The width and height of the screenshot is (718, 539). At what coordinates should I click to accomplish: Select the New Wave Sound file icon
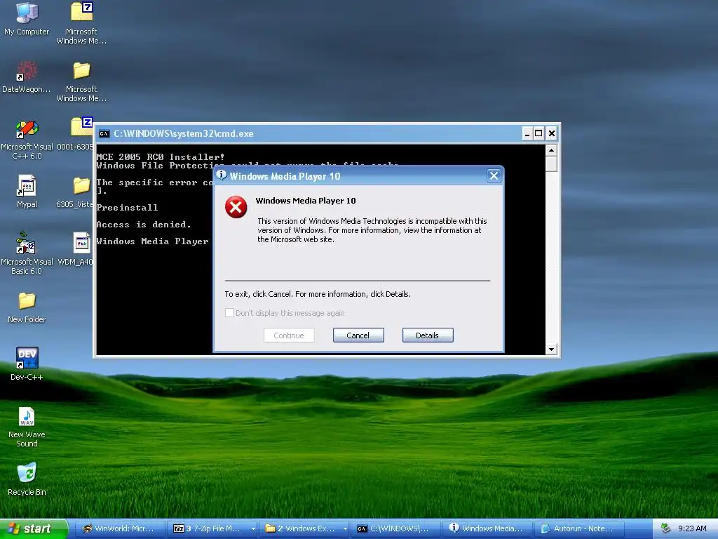pyautogui.click(x=27, y=426)
